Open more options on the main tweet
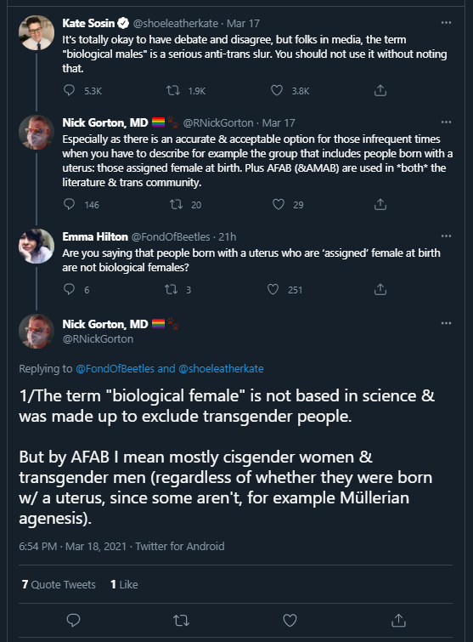This screenshot has width=473, height=642. pos(446,323)
